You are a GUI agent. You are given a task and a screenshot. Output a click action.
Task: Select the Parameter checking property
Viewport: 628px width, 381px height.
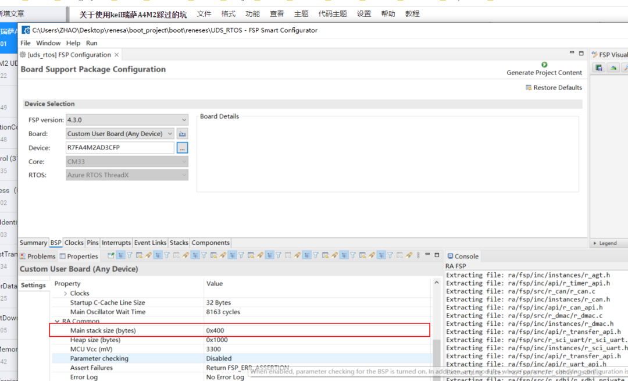(99, 358)
